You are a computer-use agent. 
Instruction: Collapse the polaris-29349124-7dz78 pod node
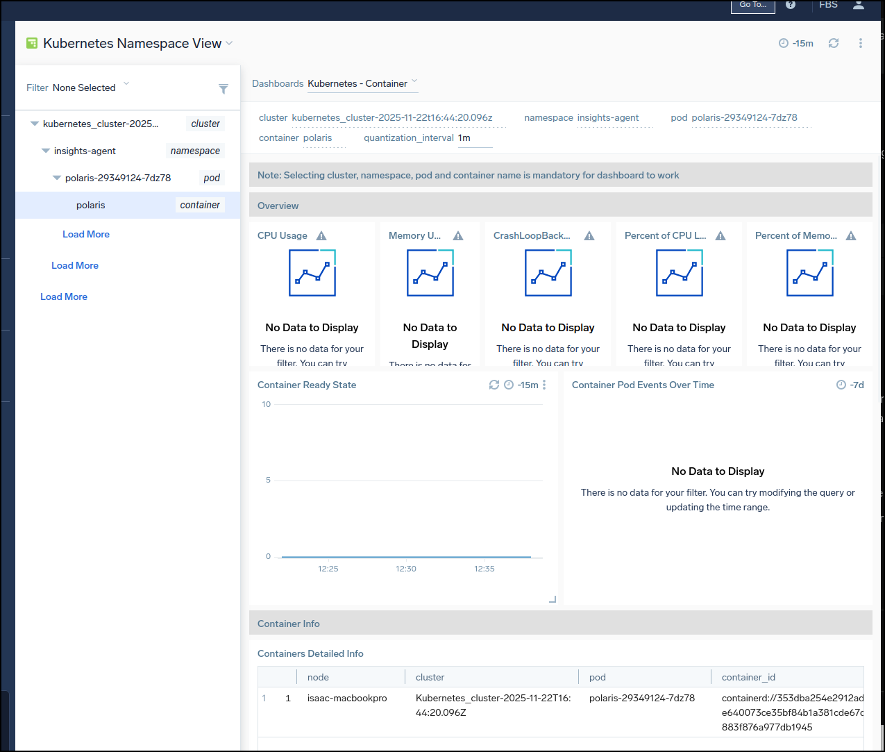point(57,178)
